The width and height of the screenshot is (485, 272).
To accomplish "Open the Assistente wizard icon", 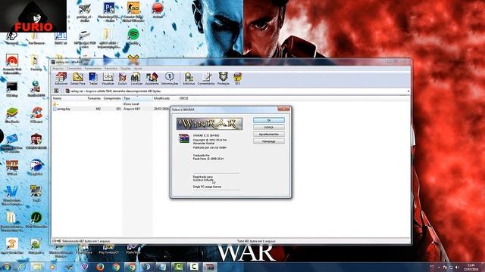I will (x=152, y=79).
